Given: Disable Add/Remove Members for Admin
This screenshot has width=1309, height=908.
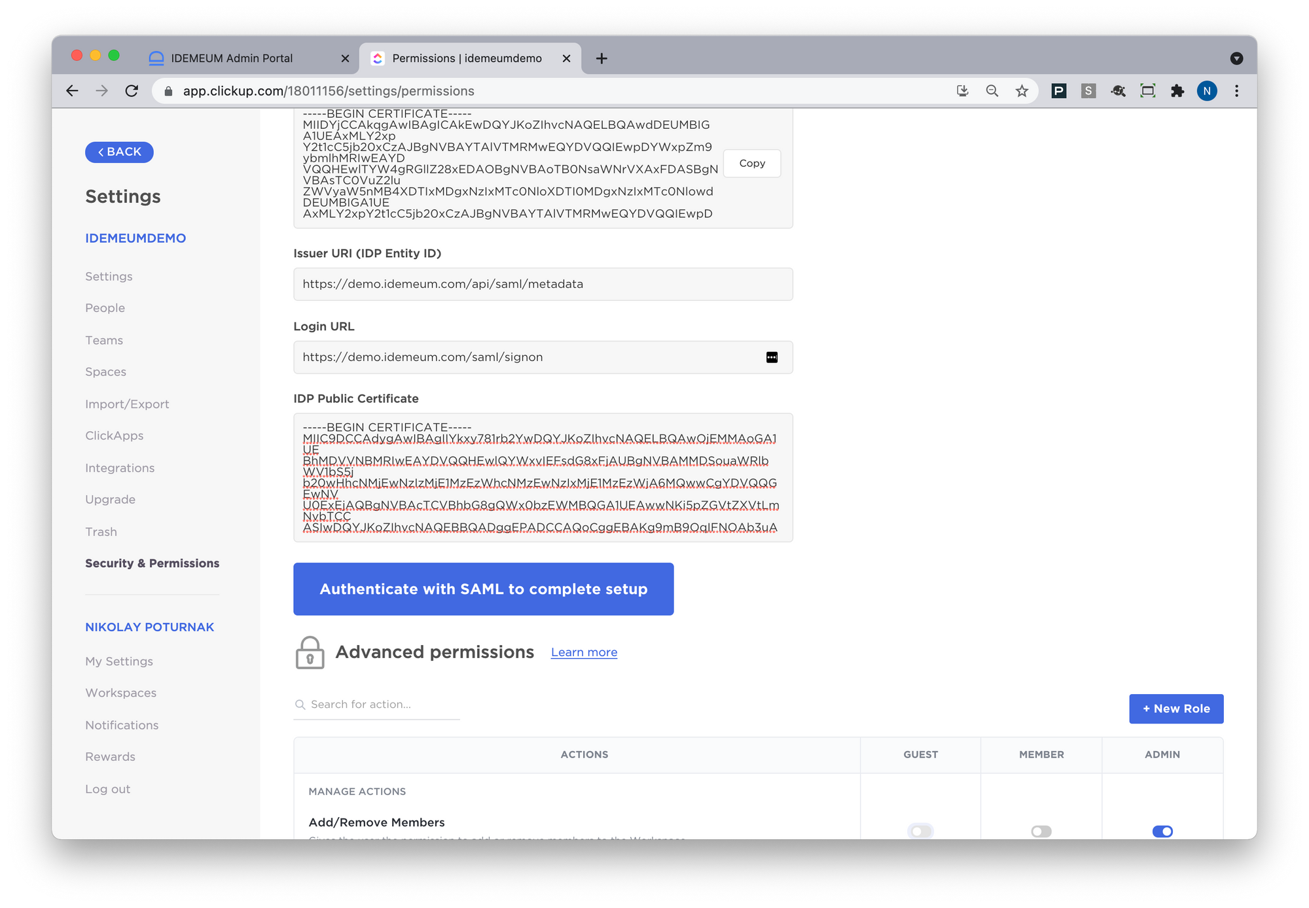Looking at the screenshot, I should point(1162,831).
